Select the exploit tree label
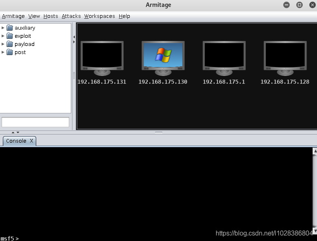The image size is (317, 241). pyautogui.click(x=23, y=36)
